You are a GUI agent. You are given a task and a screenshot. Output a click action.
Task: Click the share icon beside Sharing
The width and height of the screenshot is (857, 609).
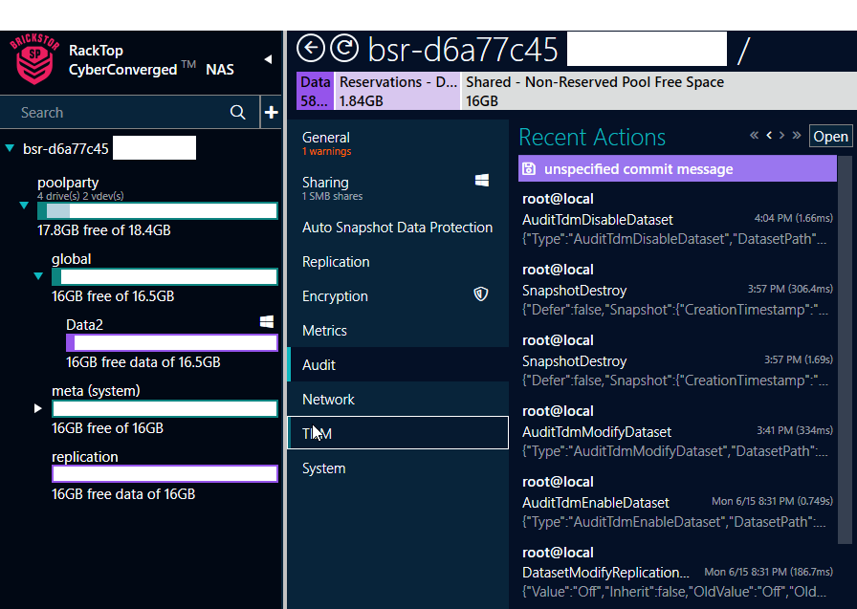[481, 179]
